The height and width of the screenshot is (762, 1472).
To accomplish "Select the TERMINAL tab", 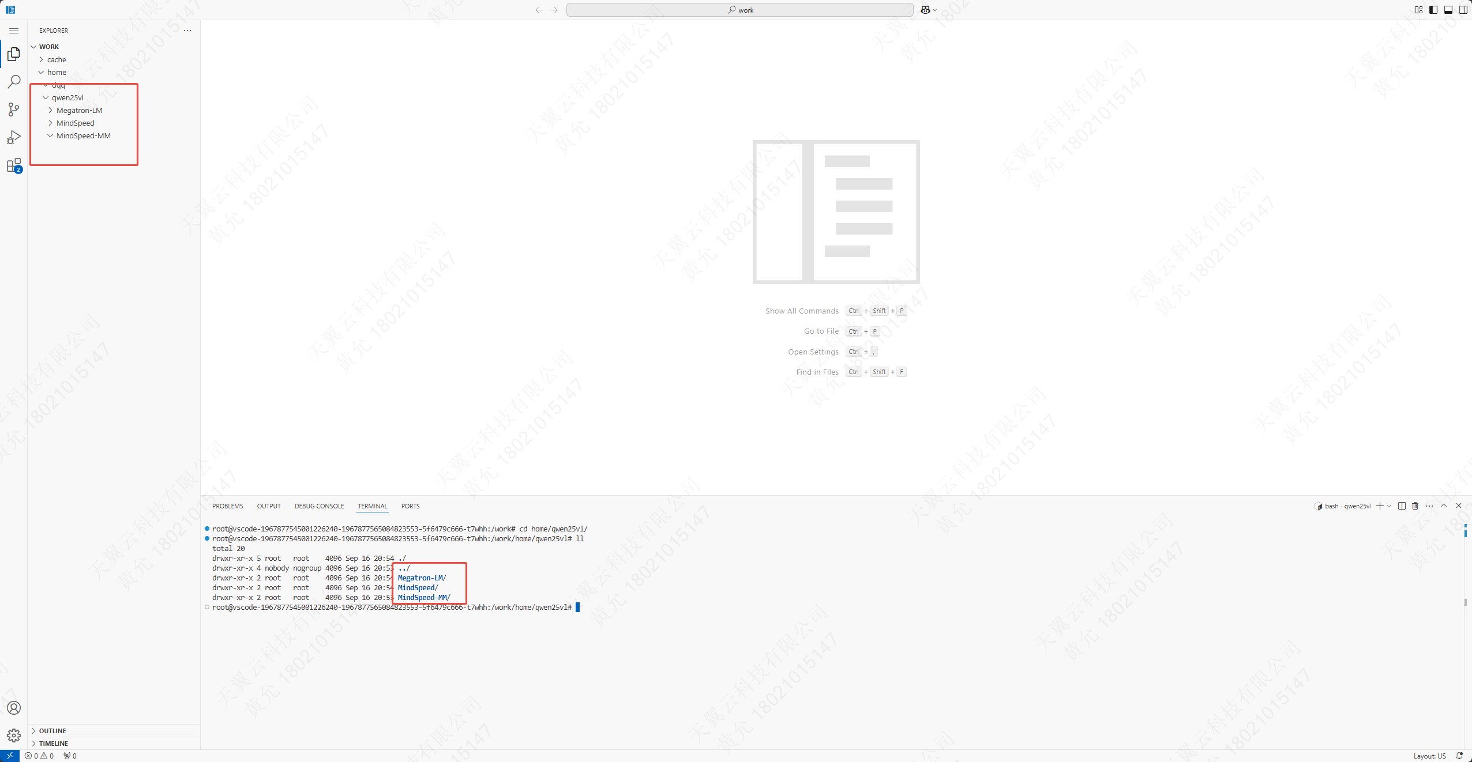I will 372,506.
